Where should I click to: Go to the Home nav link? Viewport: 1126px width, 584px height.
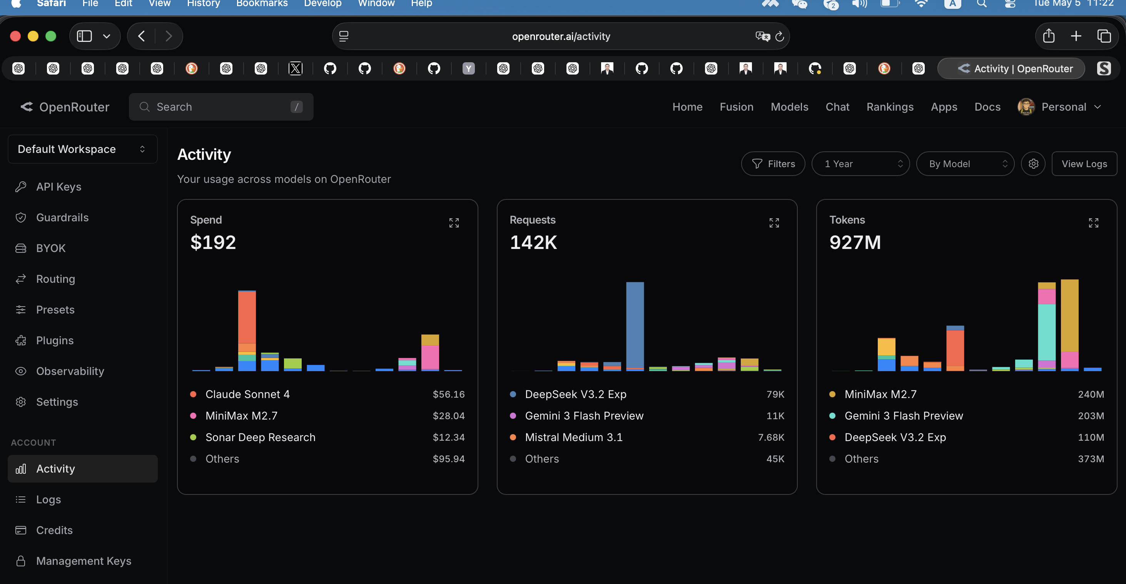(x=687, y=107)
